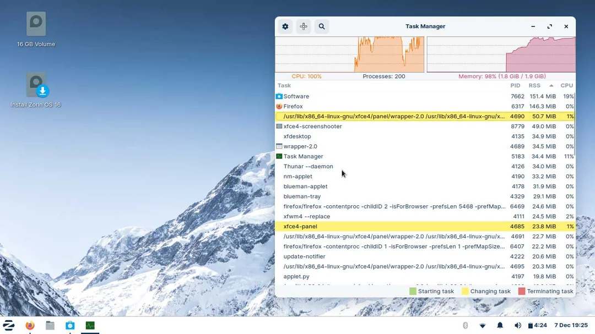Click the process list vertical scrollbar

click(575, 124)
